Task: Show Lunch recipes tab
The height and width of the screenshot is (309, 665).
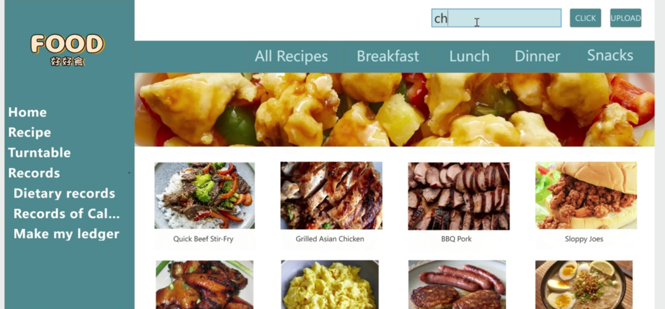Action: click(x=469, y=56)
